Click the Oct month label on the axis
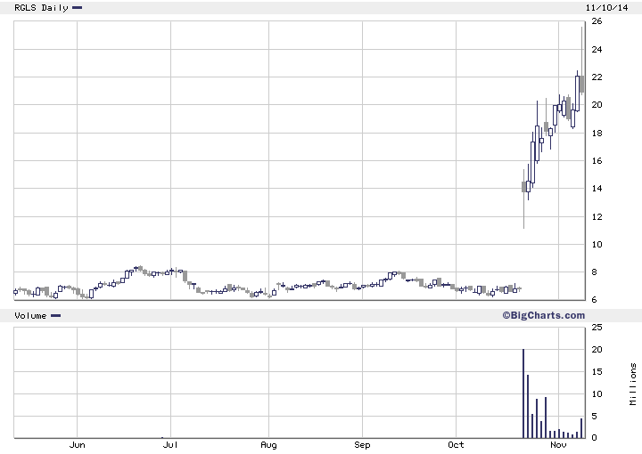 (x=456, y=444)
